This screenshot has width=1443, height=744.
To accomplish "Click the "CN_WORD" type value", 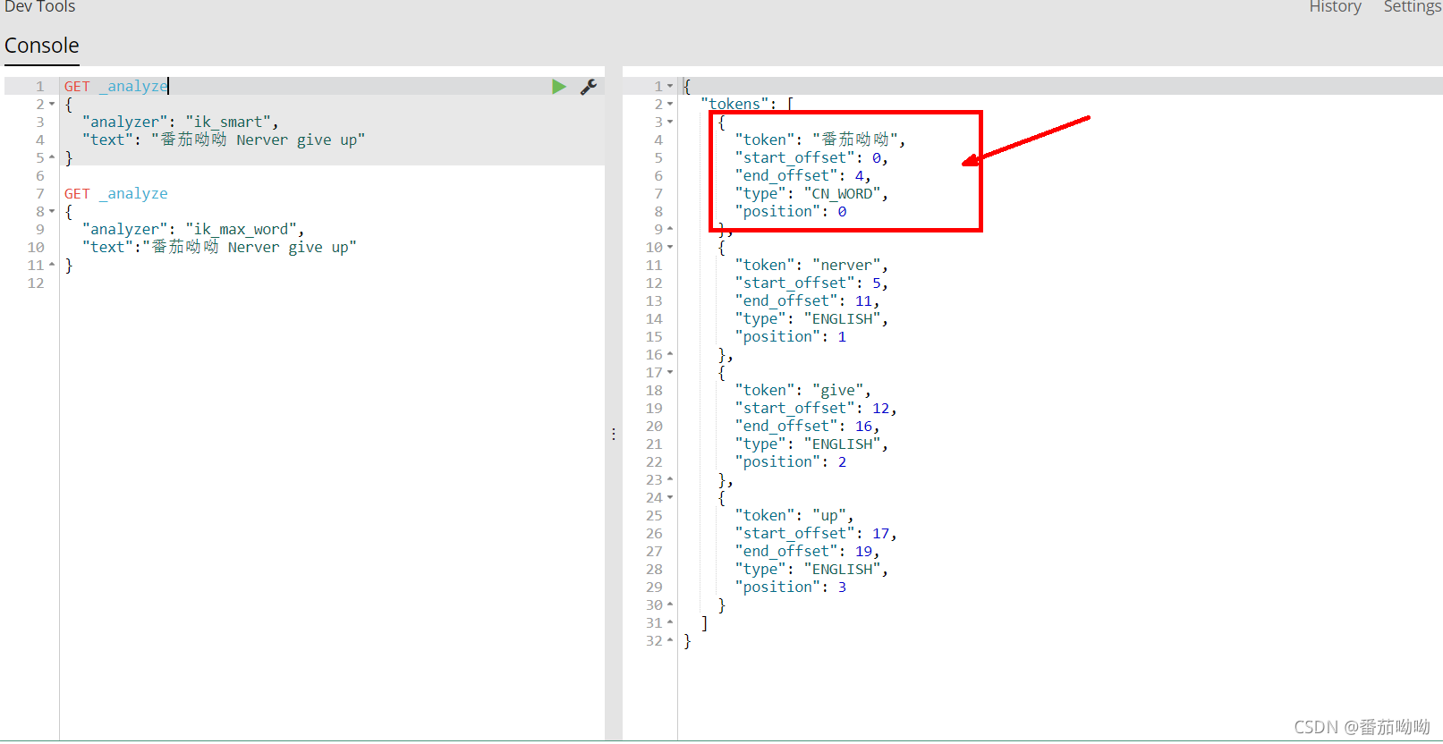I will click(x=842, y=194).
